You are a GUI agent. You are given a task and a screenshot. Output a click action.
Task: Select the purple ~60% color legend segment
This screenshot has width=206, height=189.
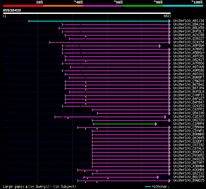point(103,6)
